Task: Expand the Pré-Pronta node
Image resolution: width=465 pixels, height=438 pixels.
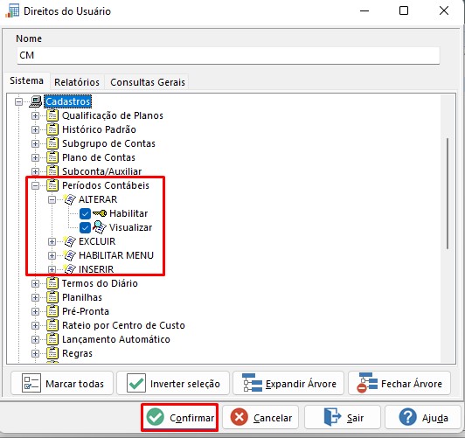Action: click(35, 311)
